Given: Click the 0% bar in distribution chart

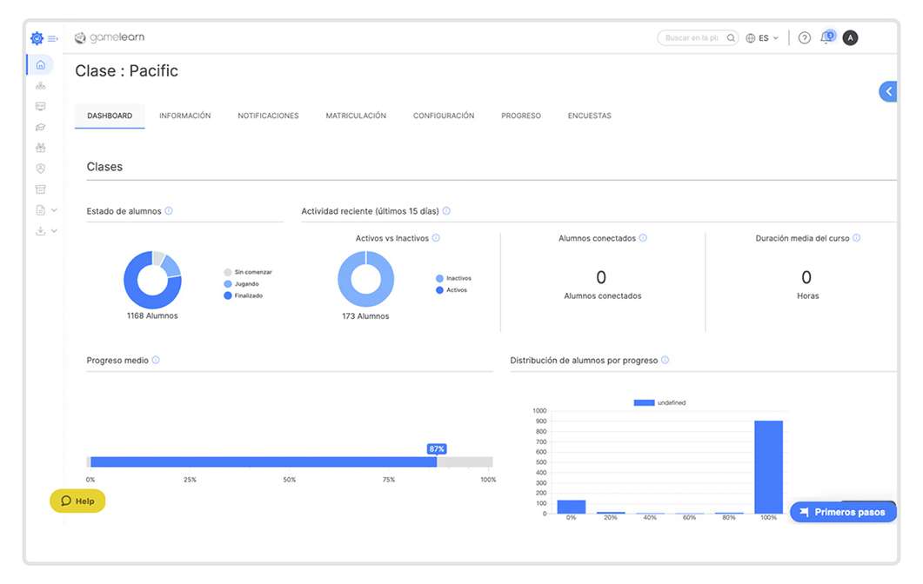Looking at the screenshot, I should [x=571, y=507].
